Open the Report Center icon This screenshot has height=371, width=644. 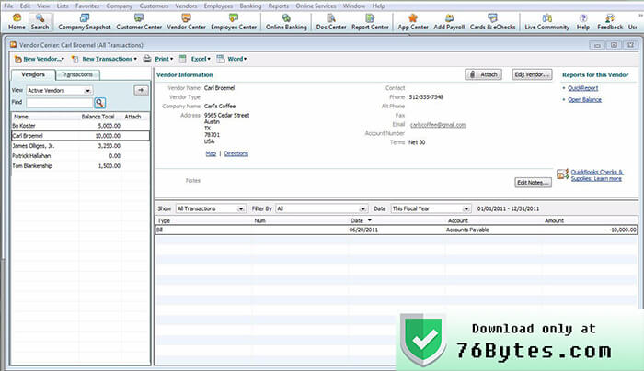(x=370, y=22)
